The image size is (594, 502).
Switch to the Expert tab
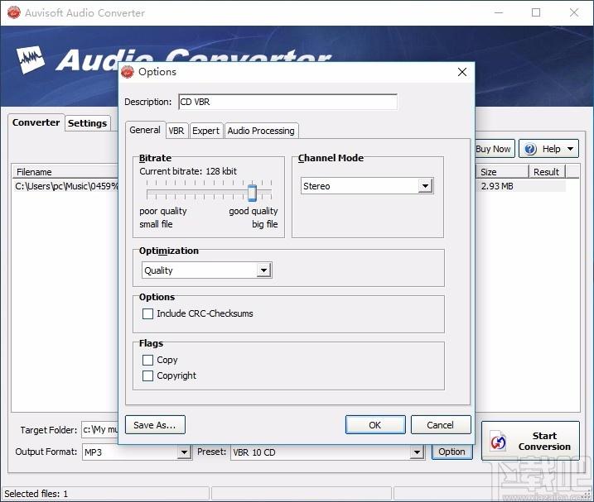point(205,131)
